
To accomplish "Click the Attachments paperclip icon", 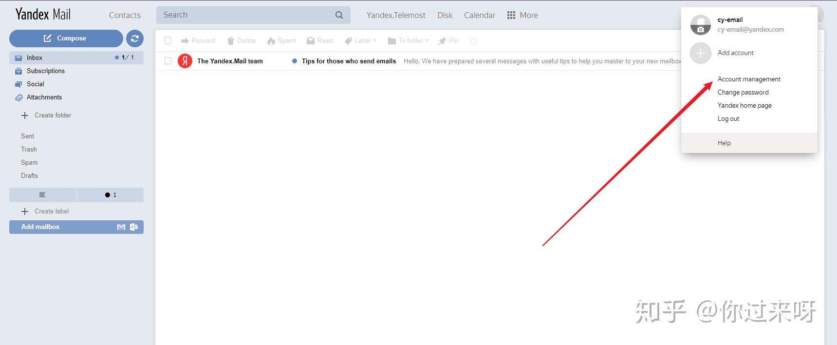I will click(19, 97).
